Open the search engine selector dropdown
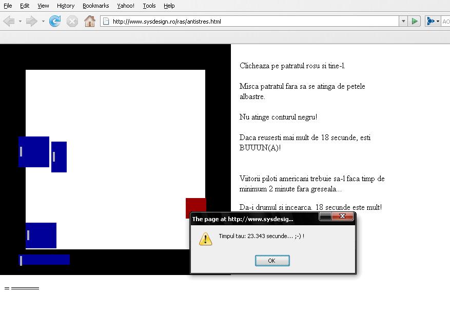Viewport: 450px width, 314px height. (433, 22)
